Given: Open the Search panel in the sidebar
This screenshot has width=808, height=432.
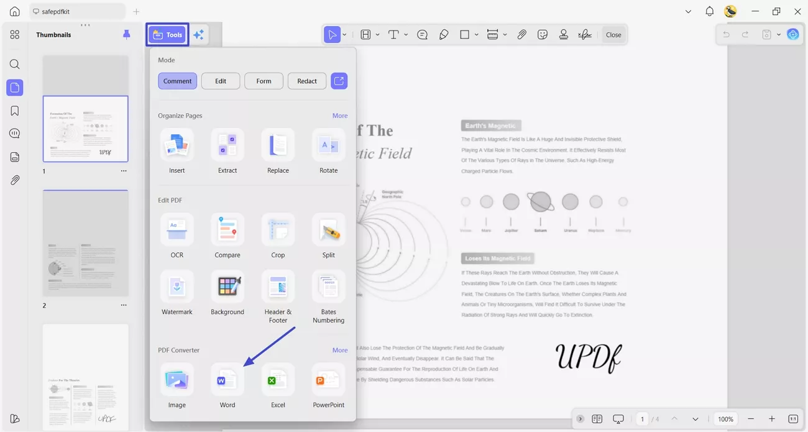Looking at the screenshot, I should tap(14, 64).
